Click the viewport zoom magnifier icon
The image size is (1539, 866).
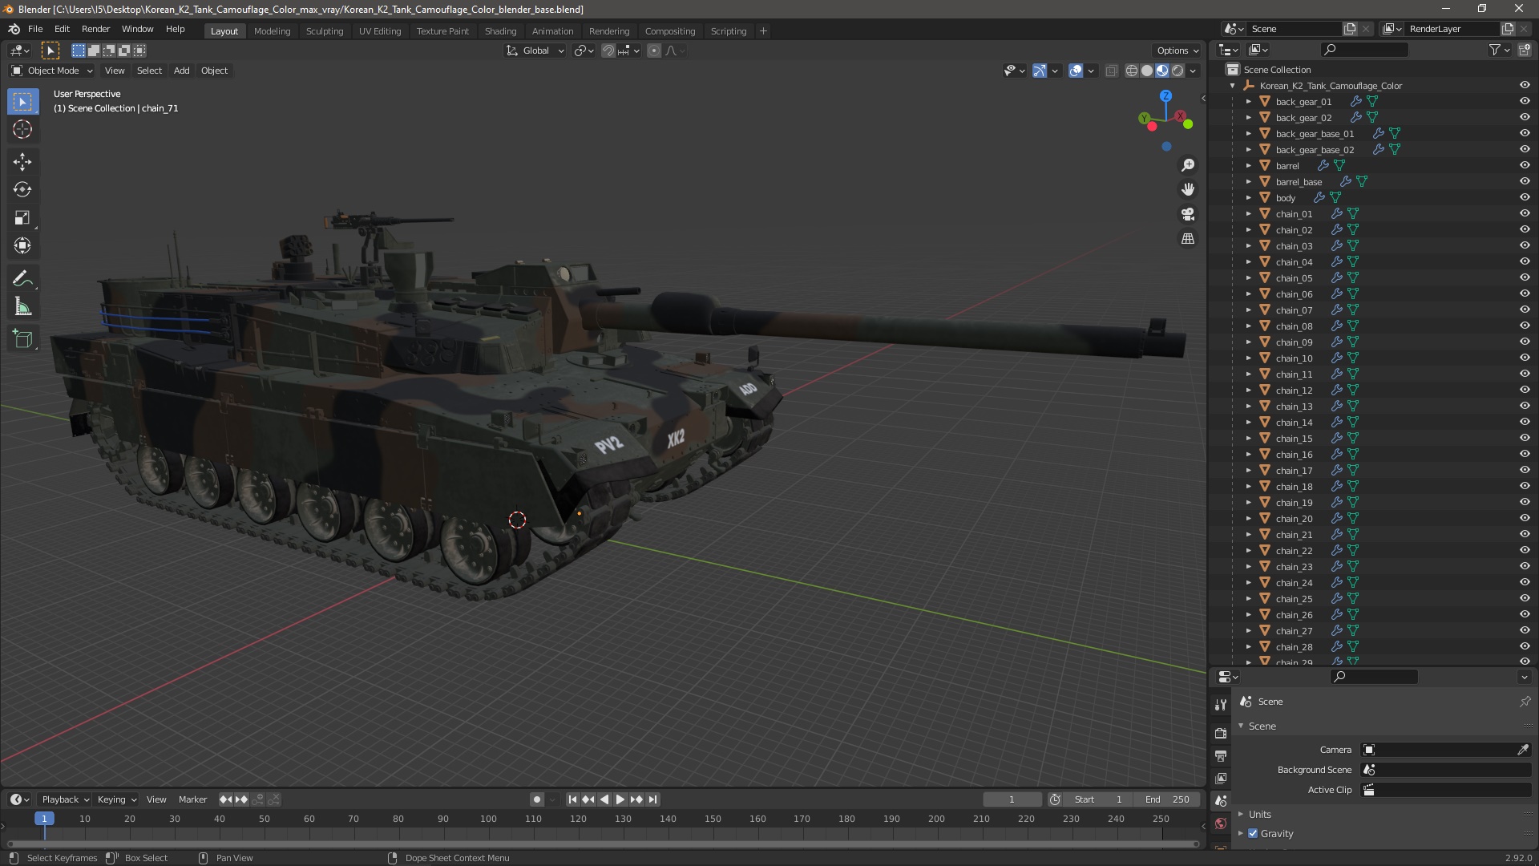click(1188, 165)
